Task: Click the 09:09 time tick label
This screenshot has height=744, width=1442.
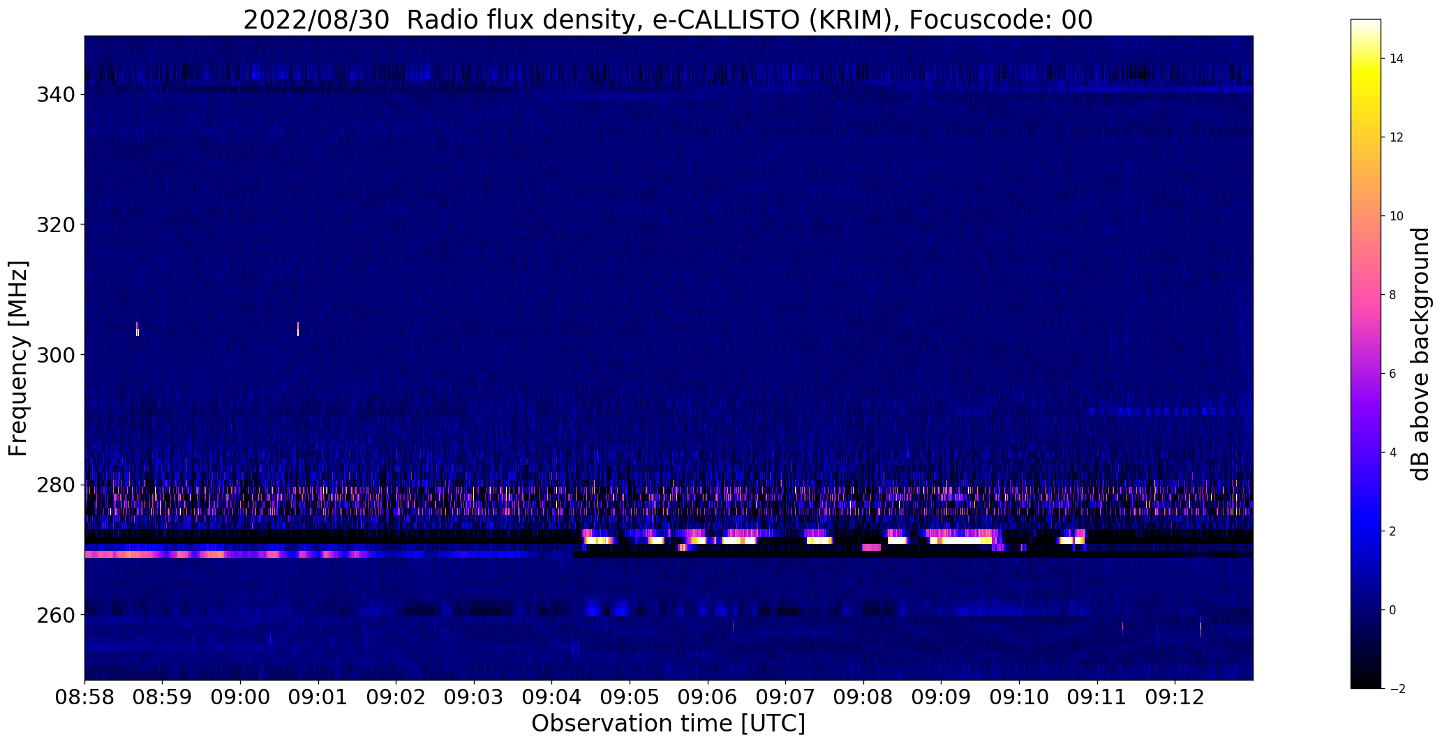Action: point(941,697)
